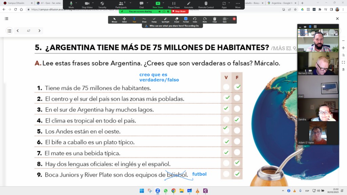Open Remote Control options in Zoom
Image resolution: width=347 pixels, height=195 pixels.
click(x=206, y=5)
